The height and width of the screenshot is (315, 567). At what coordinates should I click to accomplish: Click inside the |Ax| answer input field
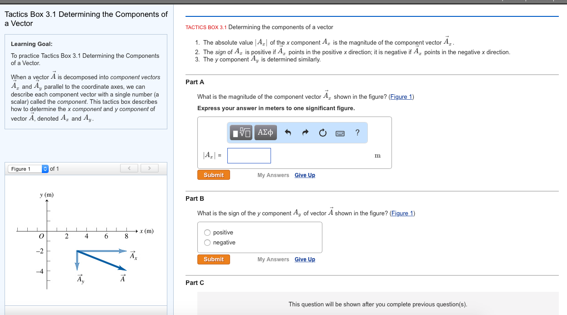[x=249, y=155]
